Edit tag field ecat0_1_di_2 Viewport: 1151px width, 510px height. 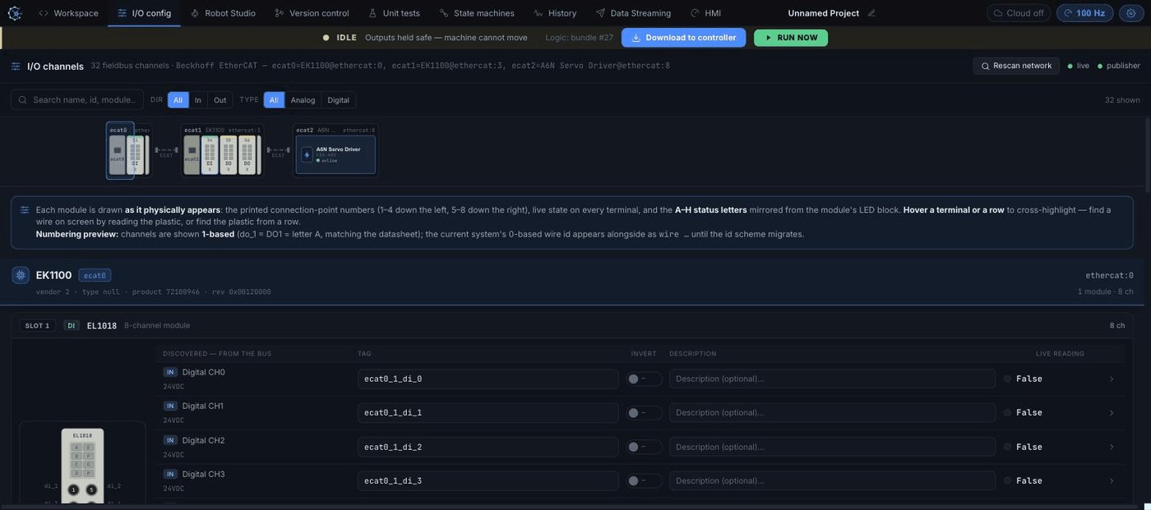click(488, 447)
